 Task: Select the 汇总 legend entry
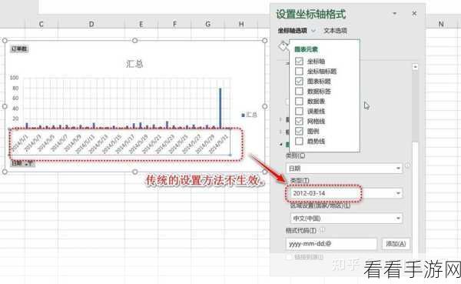249,115
